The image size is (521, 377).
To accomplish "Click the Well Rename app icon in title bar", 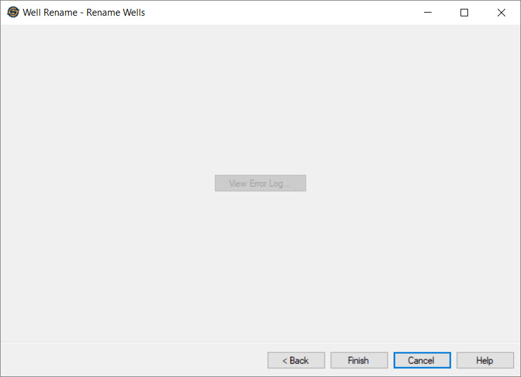I will coord(13,13).
